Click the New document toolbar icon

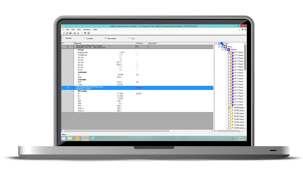63,33
